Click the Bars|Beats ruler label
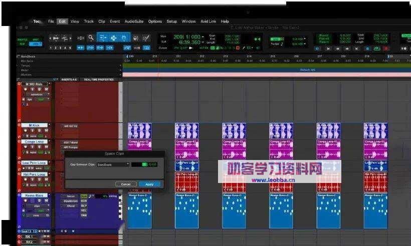Screen dimensions: 411x246 28,56
